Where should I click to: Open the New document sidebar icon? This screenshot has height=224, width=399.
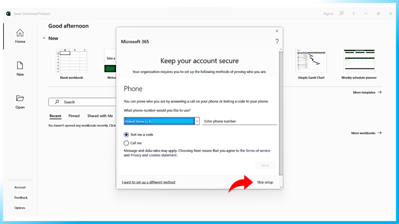[x=20, y=66]
